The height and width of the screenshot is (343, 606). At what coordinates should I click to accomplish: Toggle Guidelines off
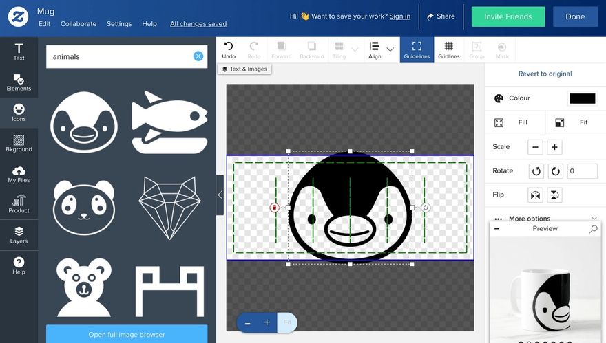(x=417, y=49)
